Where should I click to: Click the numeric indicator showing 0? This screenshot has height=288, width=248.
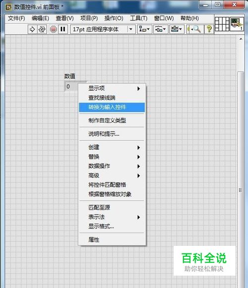click(71, 86)
